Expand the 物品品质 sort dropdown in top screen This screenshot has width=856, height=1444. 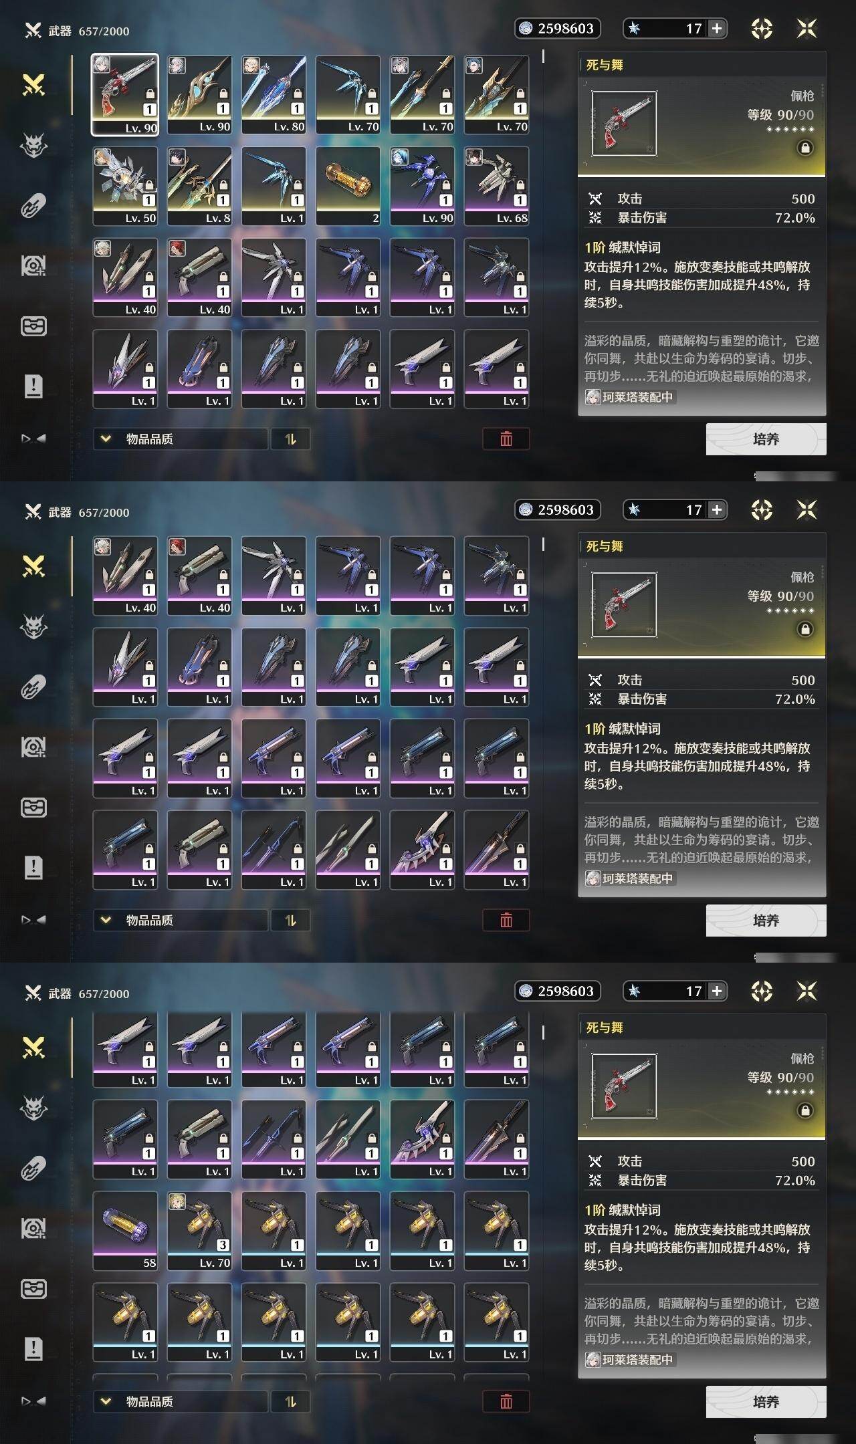click(x=181, y=439)
